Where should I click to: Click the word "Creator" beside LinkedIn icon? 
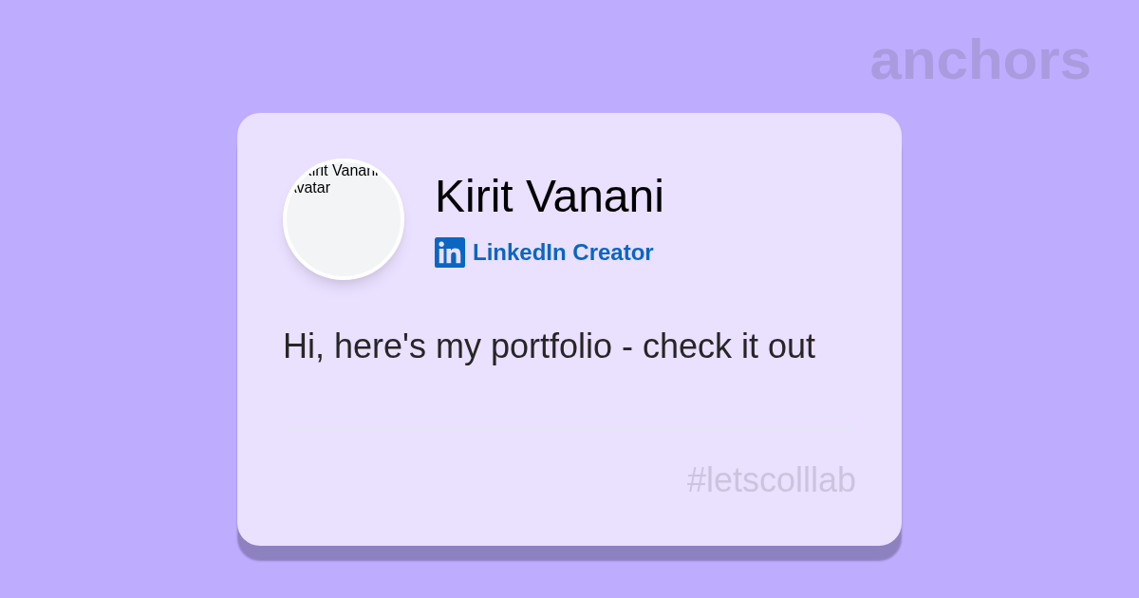pyautogui.click(x=612, y=252)
